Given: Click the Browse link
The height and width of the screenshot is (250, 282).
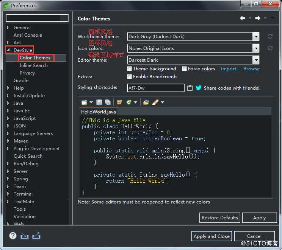Looking at the screenshot, I should coord(251,69).
